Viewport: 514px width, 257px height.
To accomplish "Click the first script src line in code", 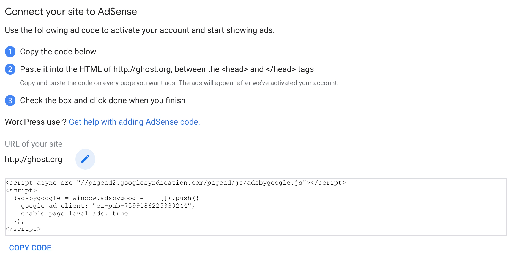I will 176,183.
